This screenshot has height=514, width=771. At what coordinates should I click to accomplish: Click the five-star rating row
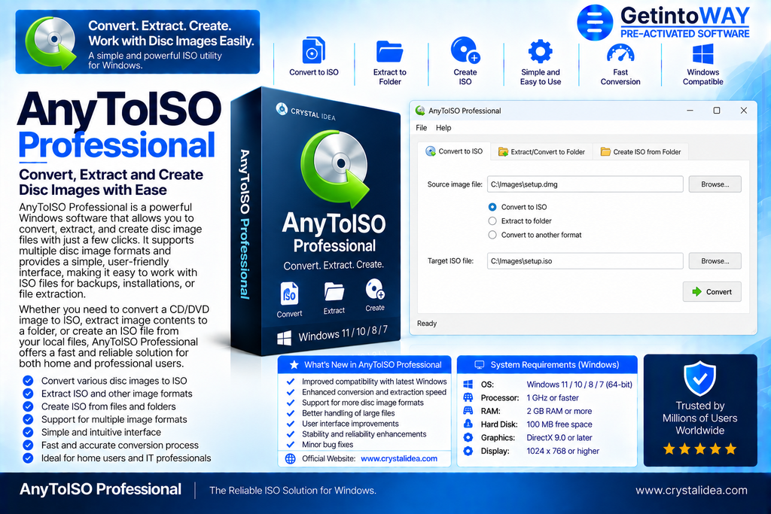[x=699, y=449]
